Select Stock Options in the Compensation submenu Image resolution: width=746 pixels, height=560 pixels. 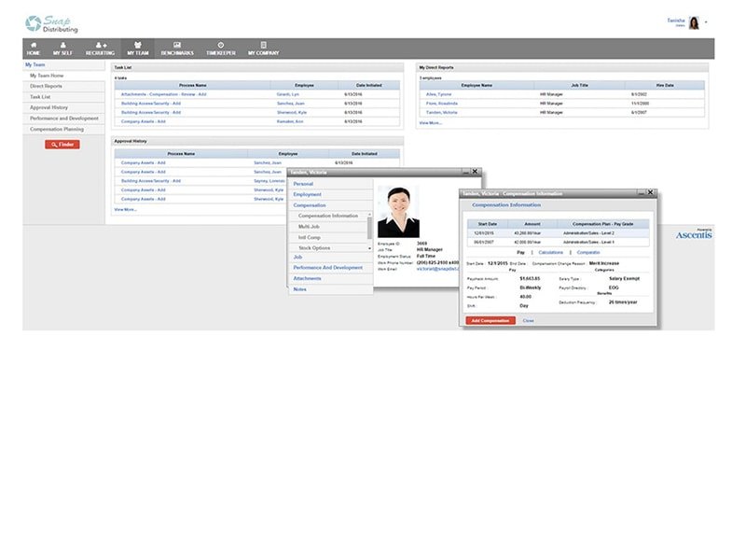tap(314, 248)
